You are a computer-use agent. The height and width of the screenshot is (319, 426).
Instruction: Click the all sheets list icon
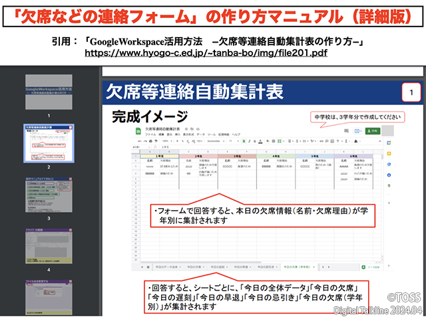pyautogui.click(x=149, y=266)
